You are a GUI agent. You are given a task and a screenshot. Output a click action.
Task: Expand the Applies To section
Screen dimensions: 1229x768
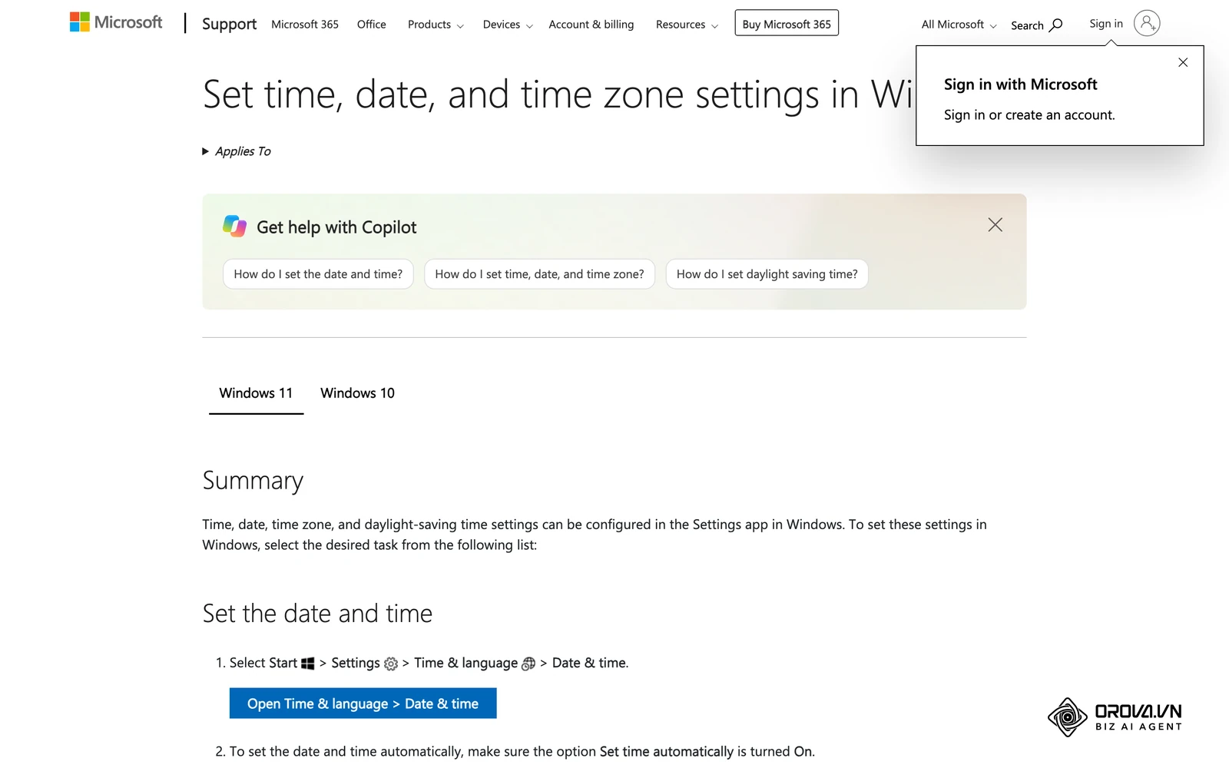click(x=237, y=151)
